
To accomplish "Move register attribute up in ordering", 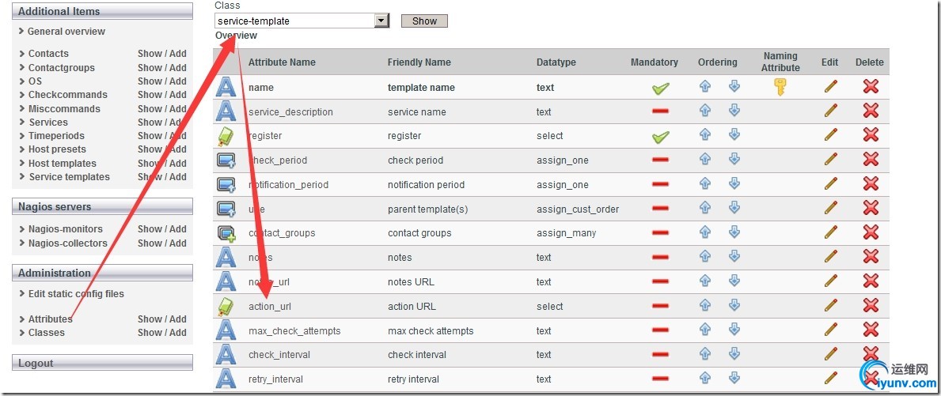I will click(705, 135).
